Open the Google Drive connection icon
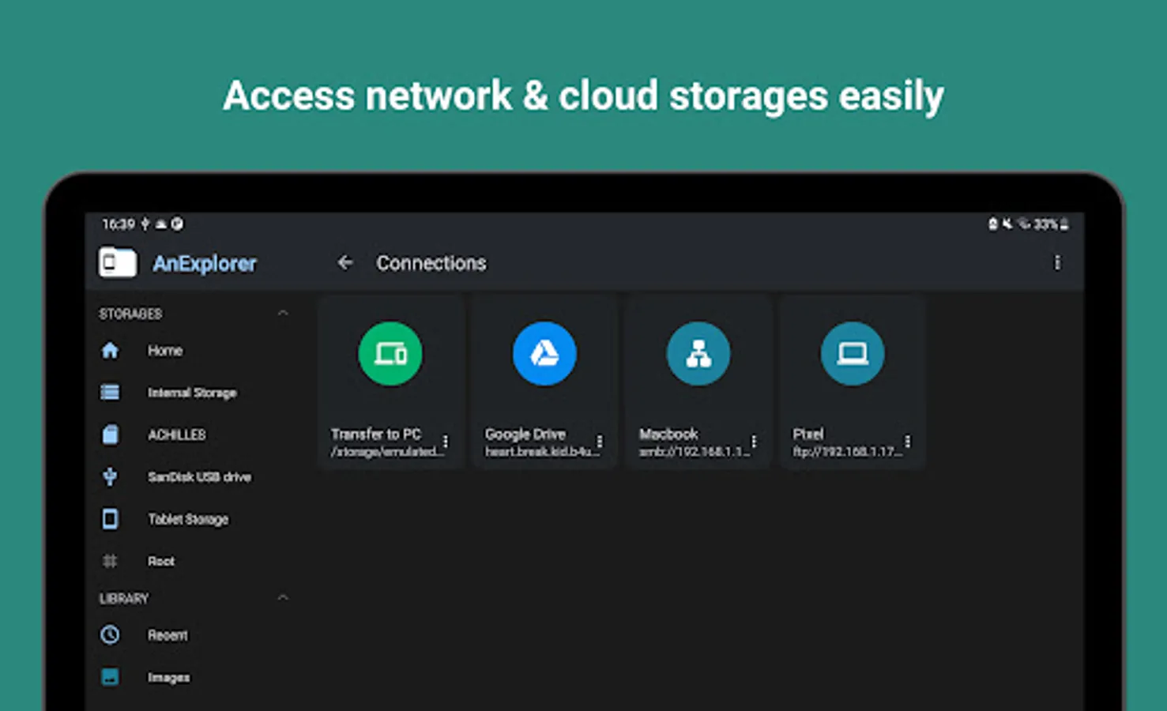1167x711 pixels. point(544,353)
